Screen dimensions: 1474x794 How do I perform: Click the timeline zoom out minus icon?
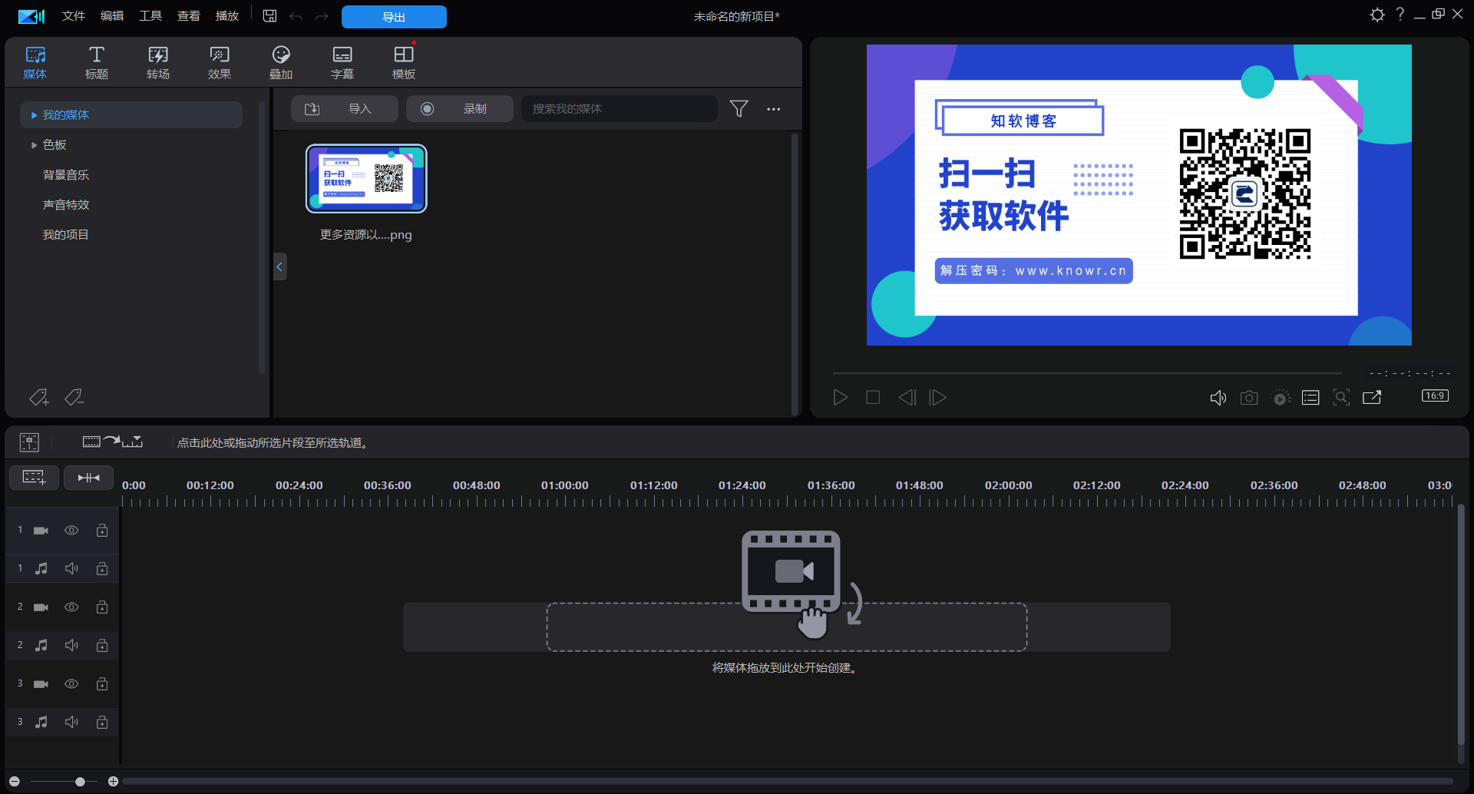coord(14,782)
